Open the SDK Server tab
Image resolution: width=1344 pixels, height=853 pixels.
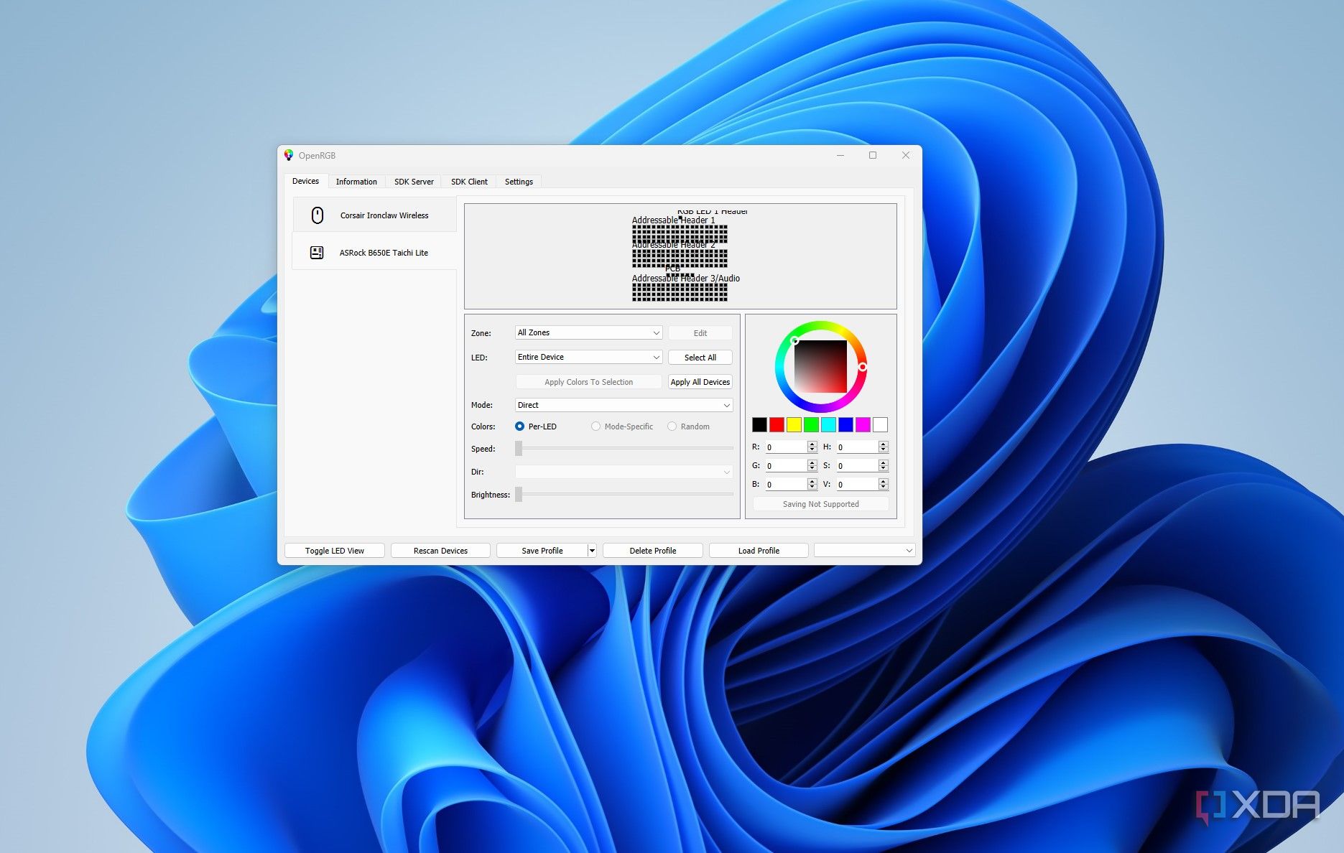tap(414, 182)
